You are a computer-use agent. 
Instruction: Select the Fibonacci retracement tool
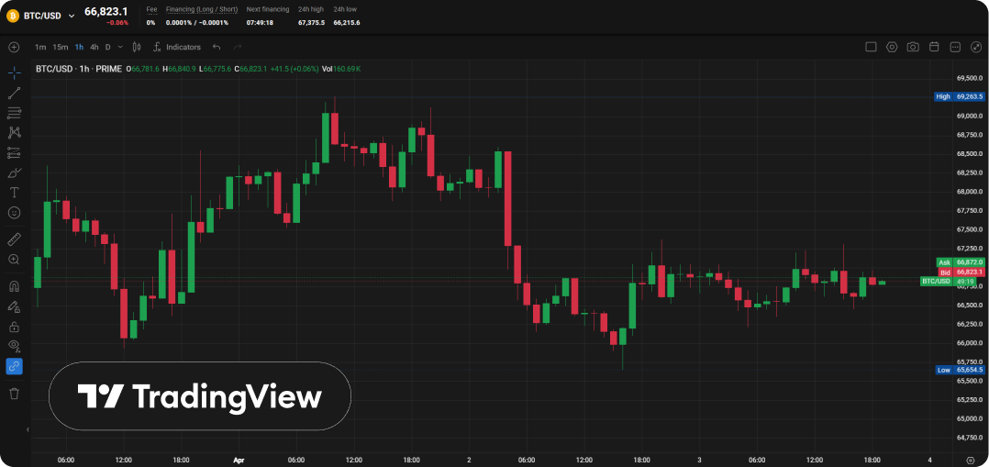pyautogui.click(x=14, y=114)
